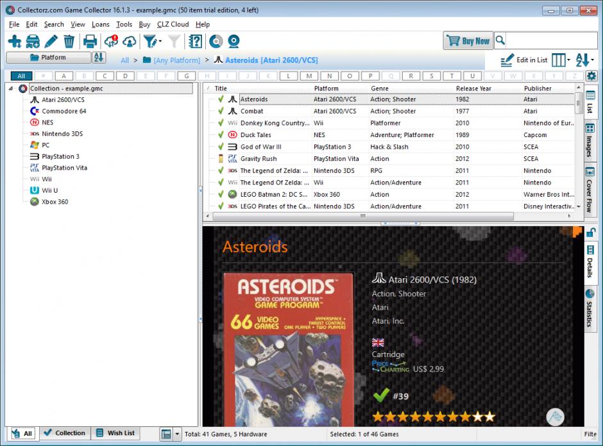Image resolution: width=603 pixels, height=446 pixels.
Task: Select Wii U platform folder
Action: tap(49, 190)
